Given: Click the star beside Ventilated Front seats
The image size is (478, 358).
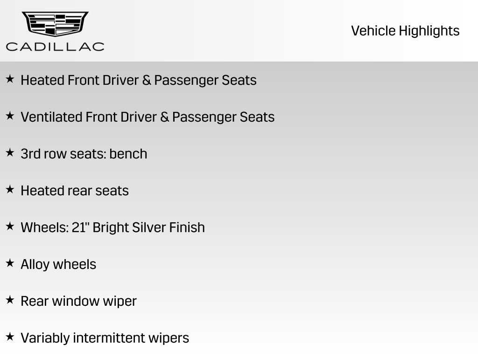Looking at the screenshot, I should [x=10, y=116].
